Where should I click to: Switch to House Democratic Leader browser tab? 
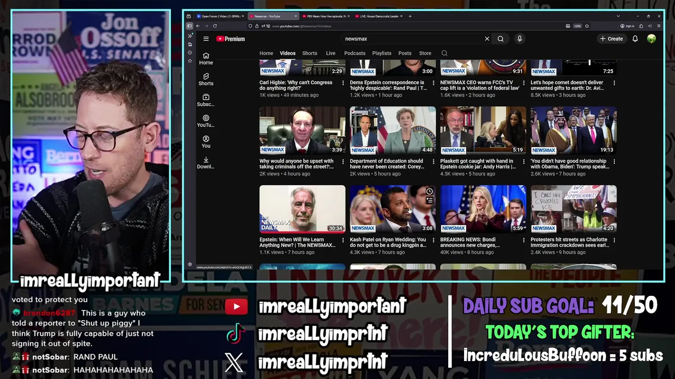click(x=379, y=16)
